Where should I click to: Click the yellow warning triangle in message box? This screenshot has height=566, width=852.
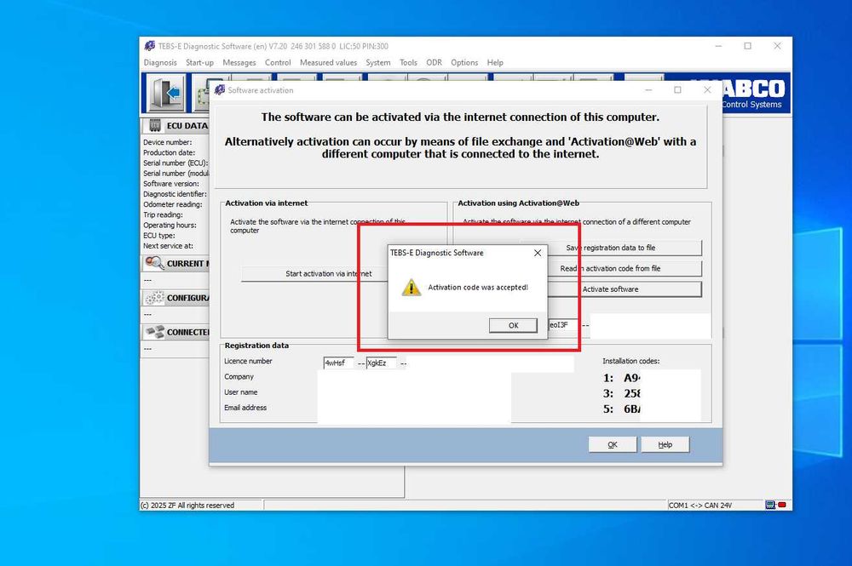coord(412,288)
